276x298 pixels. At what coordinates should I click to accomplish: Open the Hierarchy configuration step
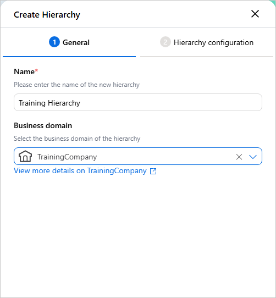[x=207, y=42]
